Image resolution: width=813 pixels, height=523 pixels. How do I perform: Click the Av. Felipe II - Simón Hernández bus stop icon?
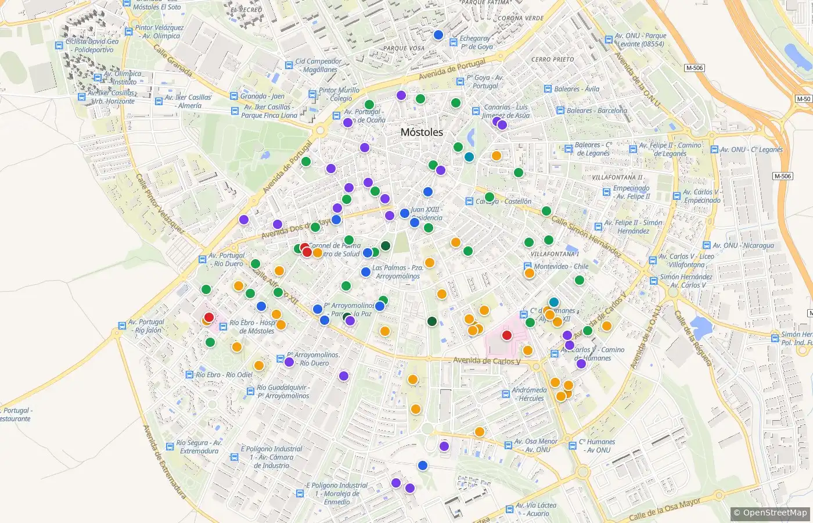(x=598, y=227)
